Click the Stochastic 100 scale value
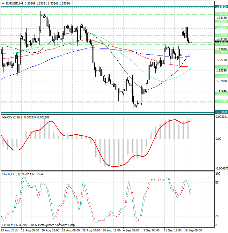 218,174
